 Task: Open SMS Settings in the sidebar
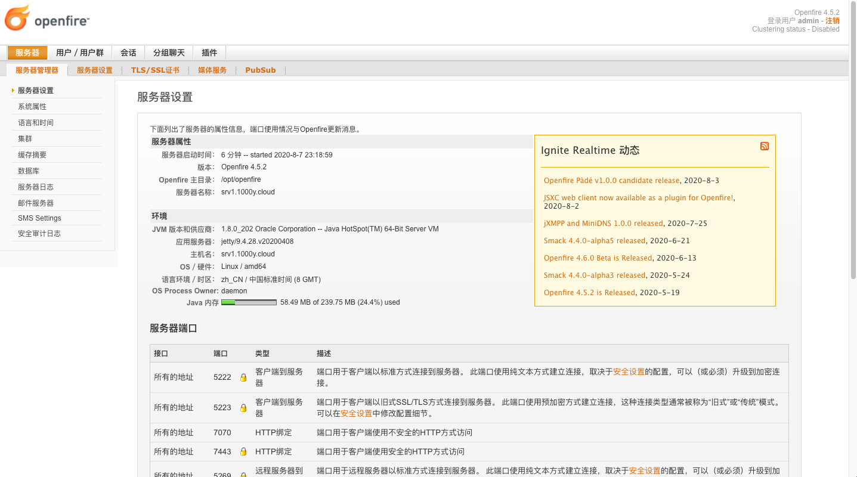point(39,218)
